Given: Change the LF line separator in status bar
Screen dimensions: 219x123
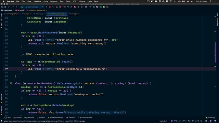Looking at the screenshot, I should point(180,121).
